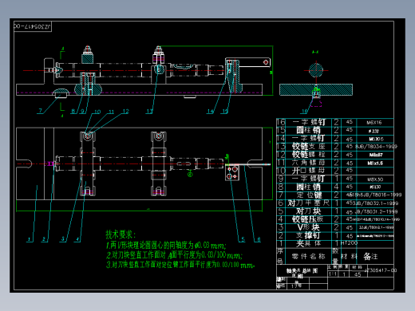Click the '备注' column header
The height and width of the screenshot is (311, 415).
pyautogui.click(x=370, y=257)
